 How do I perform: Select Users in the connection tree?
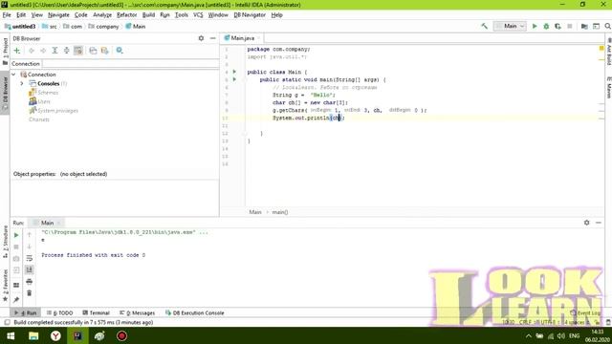[39, 101]
